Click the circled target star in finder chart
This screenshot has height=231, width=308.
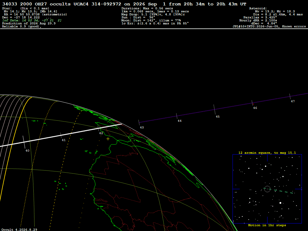267,189
